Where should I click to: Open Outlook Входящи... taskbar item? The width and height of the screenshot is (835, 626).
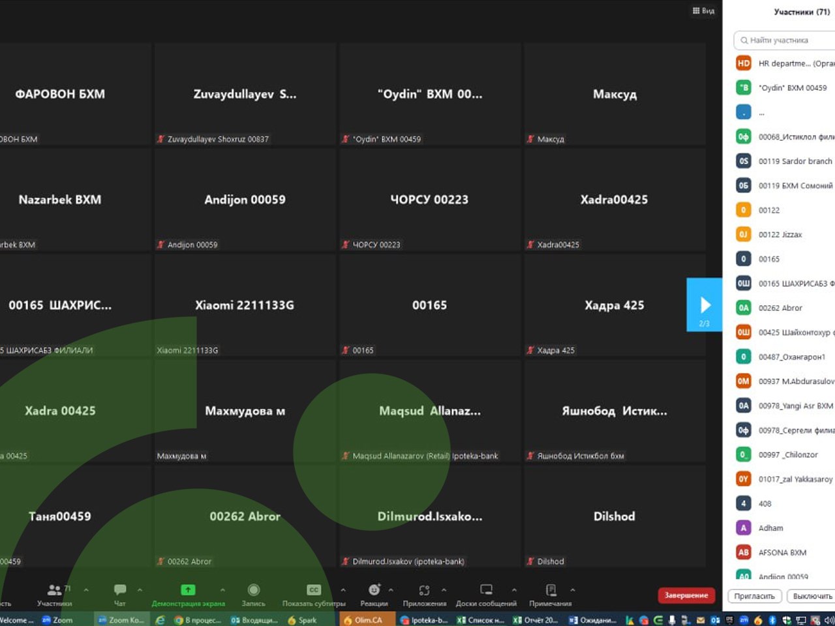coord(255,619)
